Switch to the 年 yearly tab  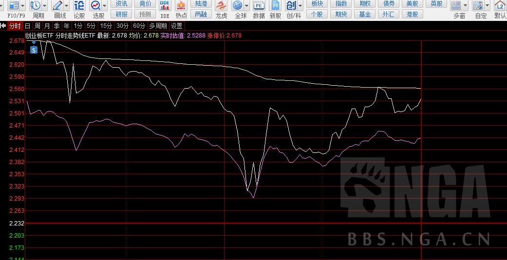(x=67, y=26)
